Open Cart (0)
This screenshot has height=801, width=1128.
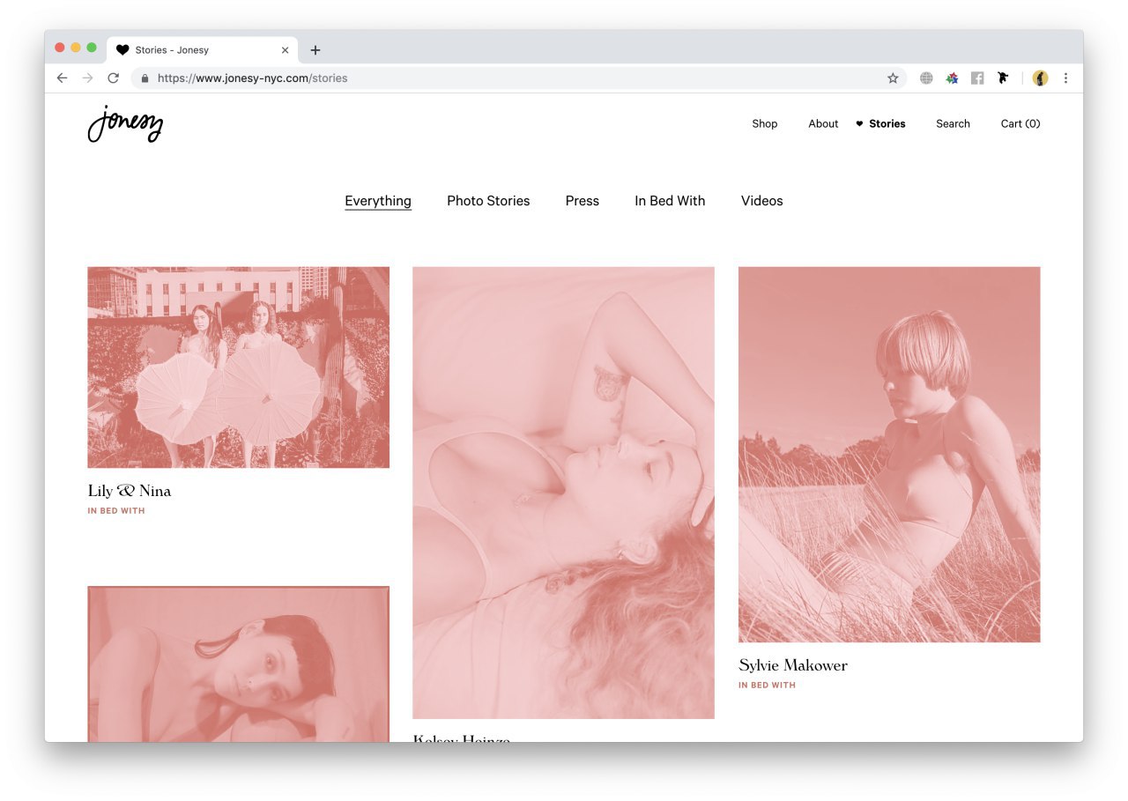tap(1020, 123)
